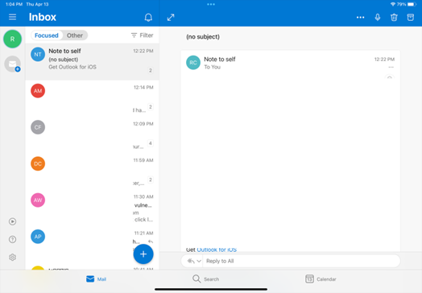
Task: Open settings gear icon
Action: (x=12, y=258)
